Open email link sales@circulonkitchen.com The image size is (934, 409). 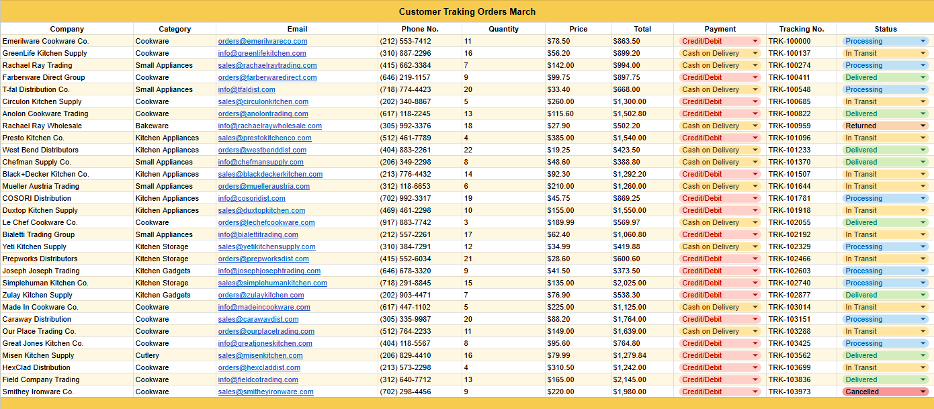[x=263, y=101]
